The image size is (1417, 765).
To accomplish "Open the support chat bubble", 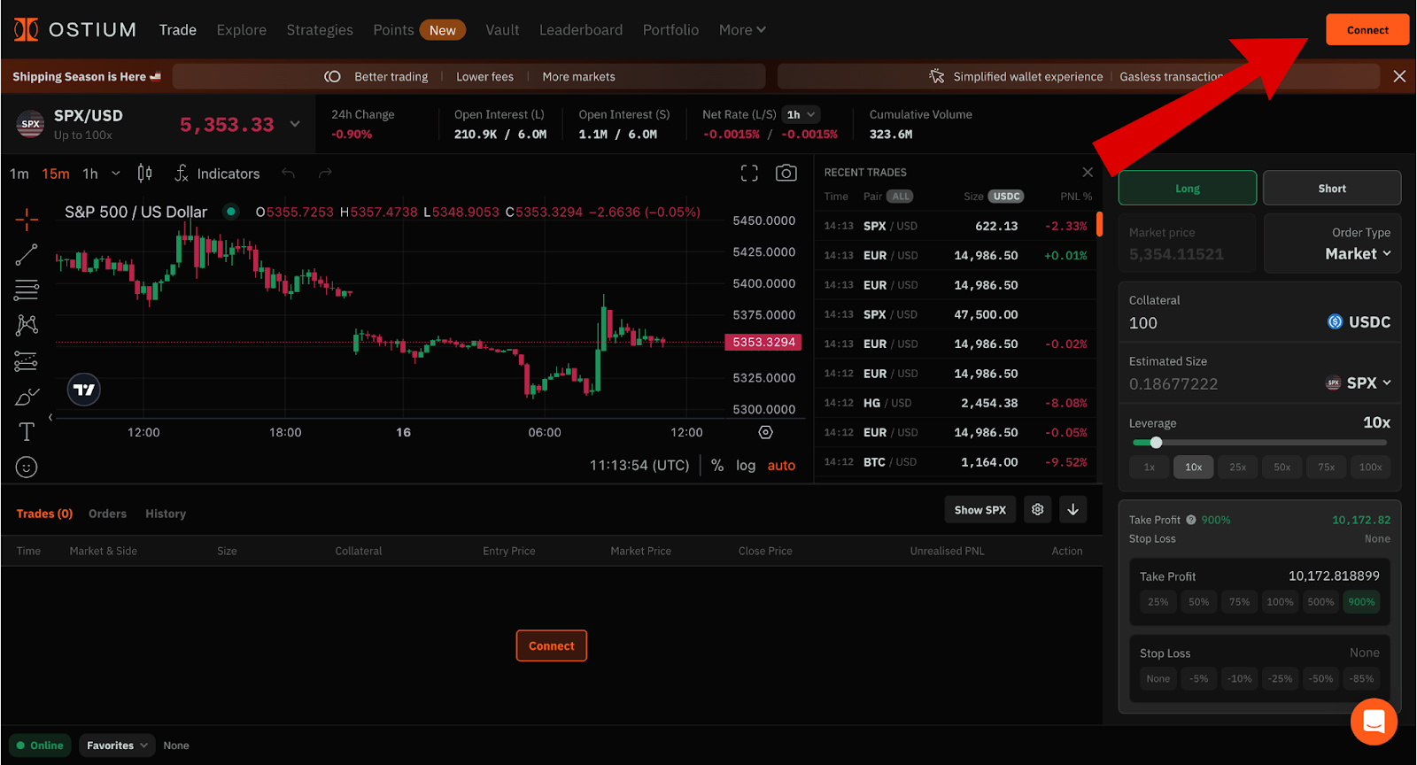I will tap(1374, 722).
